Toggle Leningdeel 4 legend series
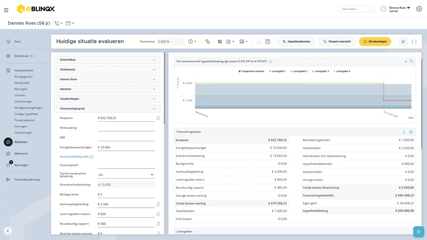The image size is (427, 240). tap(342, 71)
